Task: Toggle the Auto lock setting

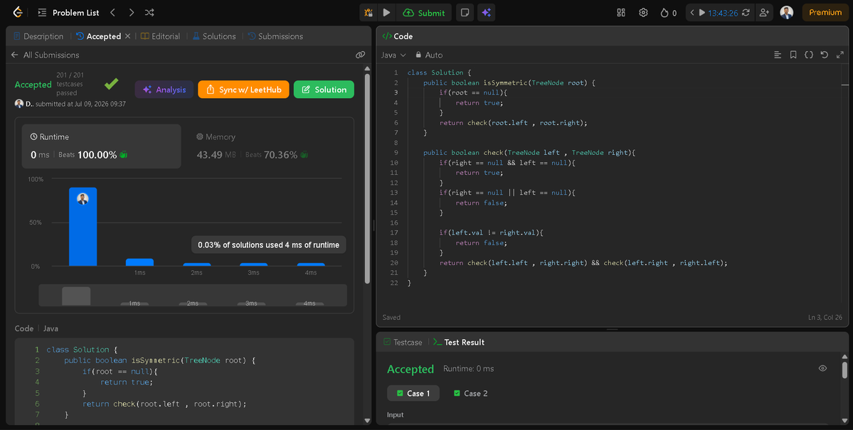Action: tap(429, 55)
